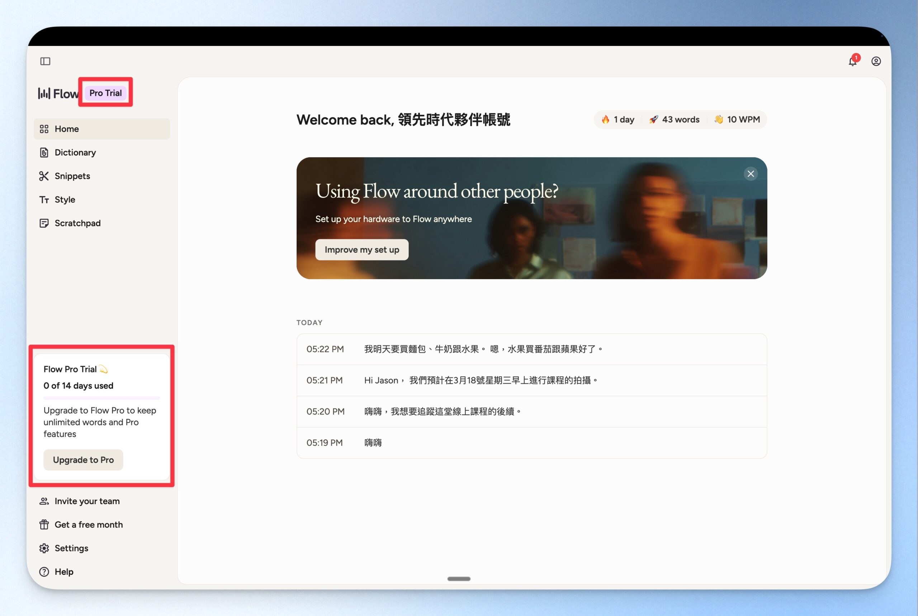918x616 pixels.
Task: Click Invite your team people icon
Action: [x=44, y=501]
